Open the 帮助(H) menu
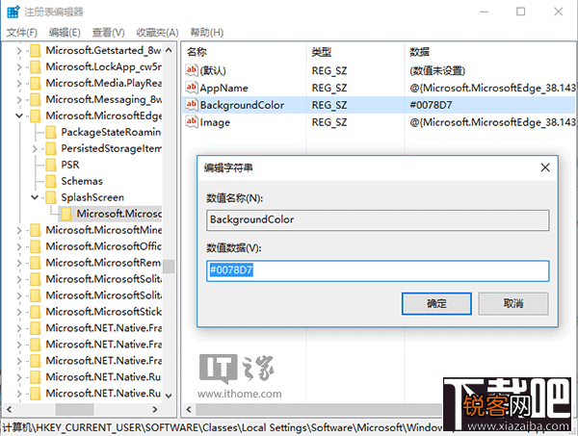The image size is (578, 436). click(x=207, y=33)
